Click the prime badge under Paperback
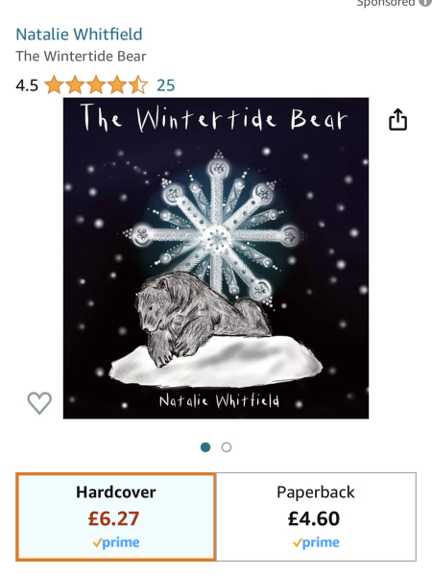Screen dimensions: 432x576 316,542
